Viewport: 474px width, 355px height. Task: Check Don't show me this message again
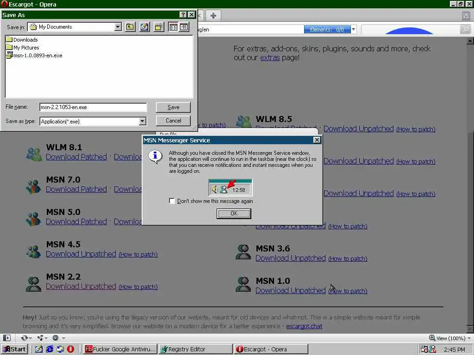(x=172, y=201)
